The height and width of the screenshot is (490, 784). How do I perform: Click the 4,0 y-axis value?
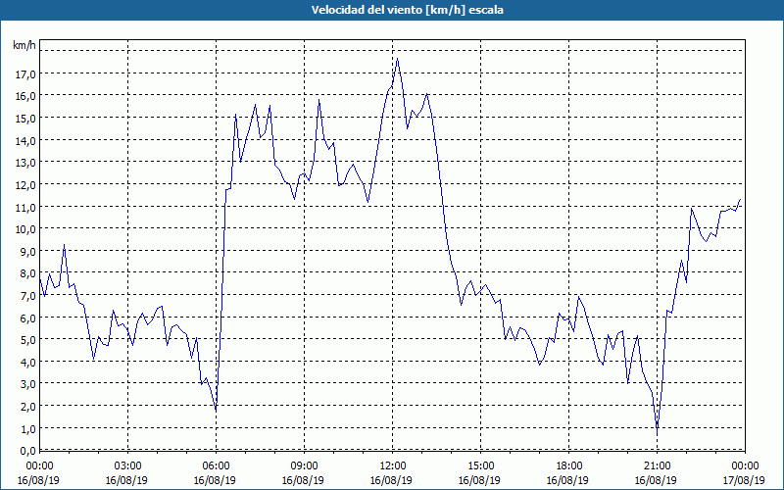[x=28, y=362]
